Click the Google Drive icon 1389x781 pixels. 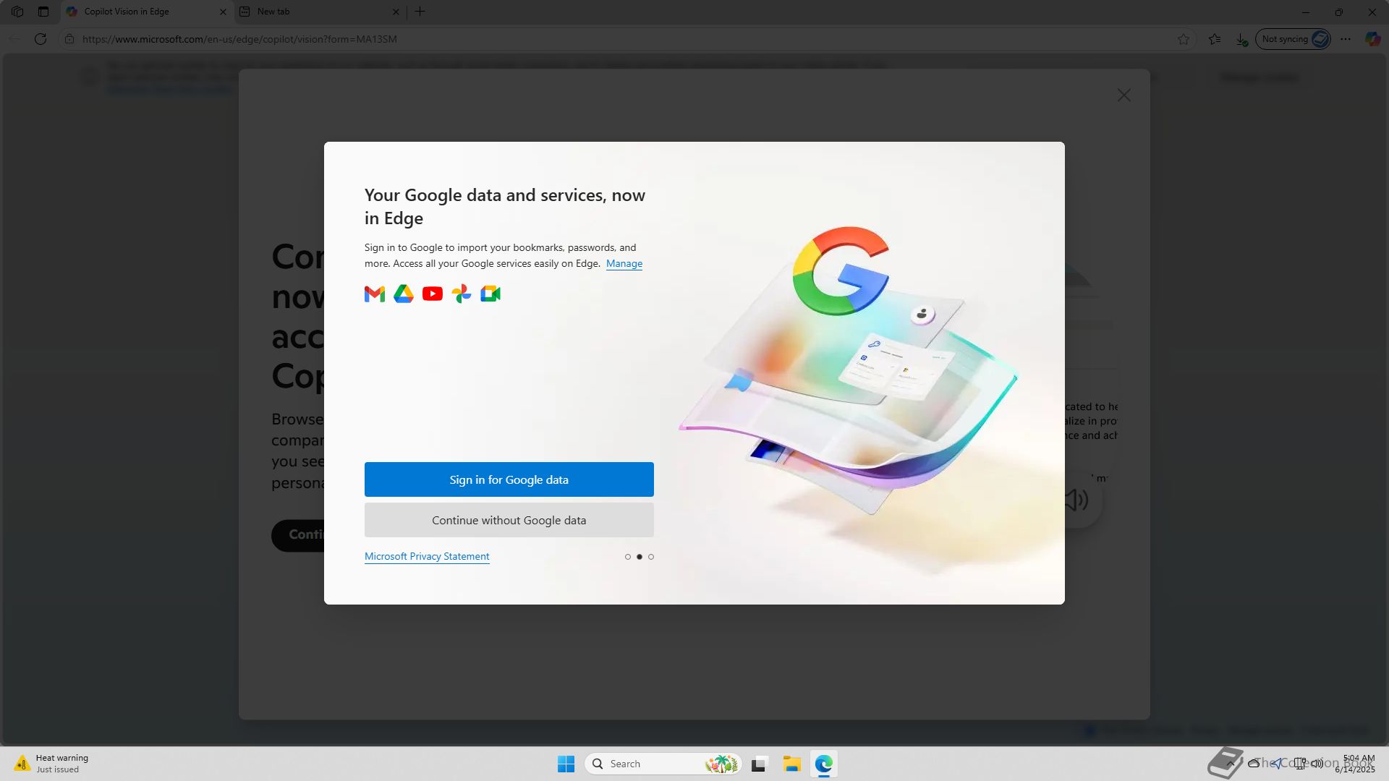click(404, 294)
